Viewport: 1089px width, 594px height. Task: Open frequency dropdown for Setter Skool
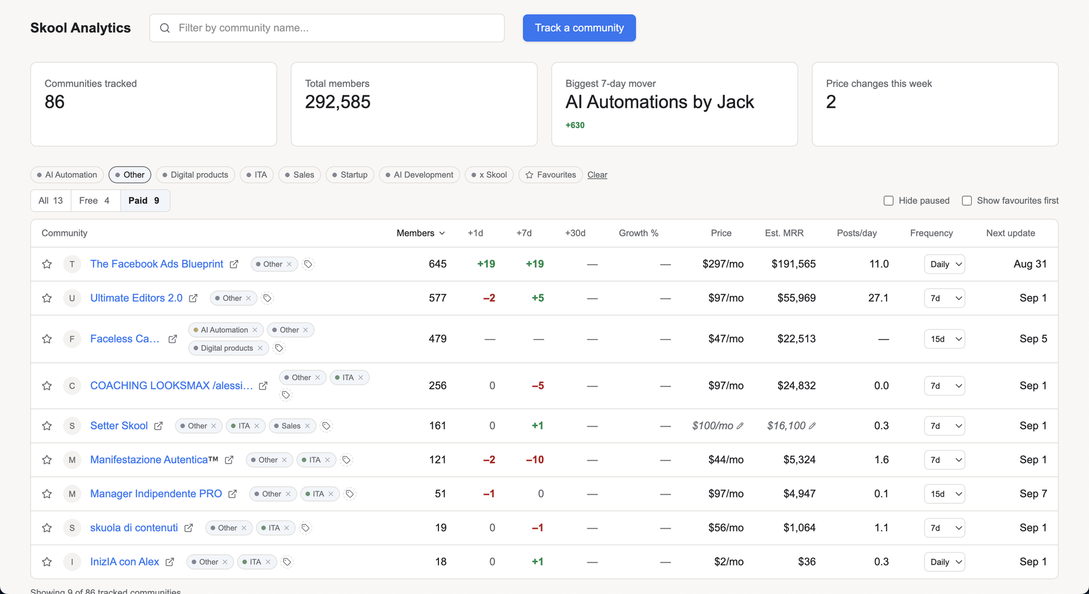coord(944,426)
